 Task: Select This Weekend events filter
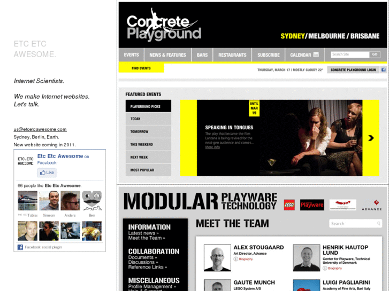tap(148, 144)
